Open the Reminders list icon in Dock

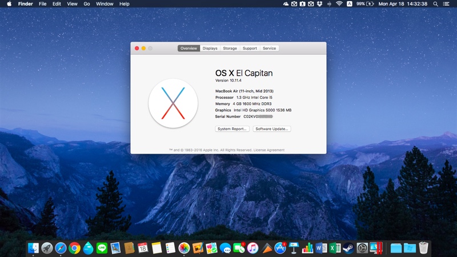click(170, 248)
